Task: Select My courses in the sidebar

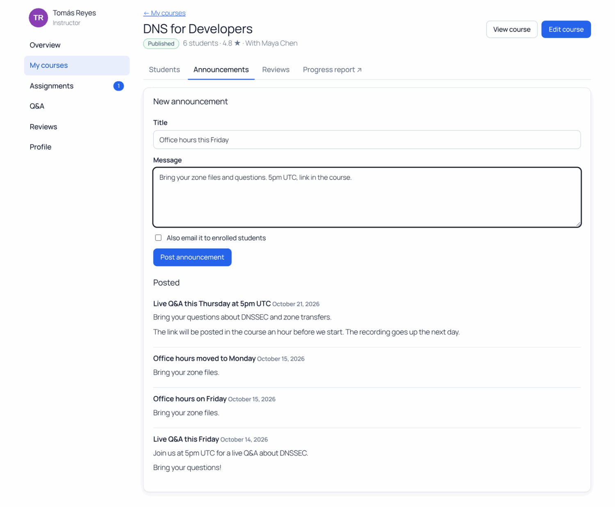Action: pyautogui.click(x=77, y=66)
